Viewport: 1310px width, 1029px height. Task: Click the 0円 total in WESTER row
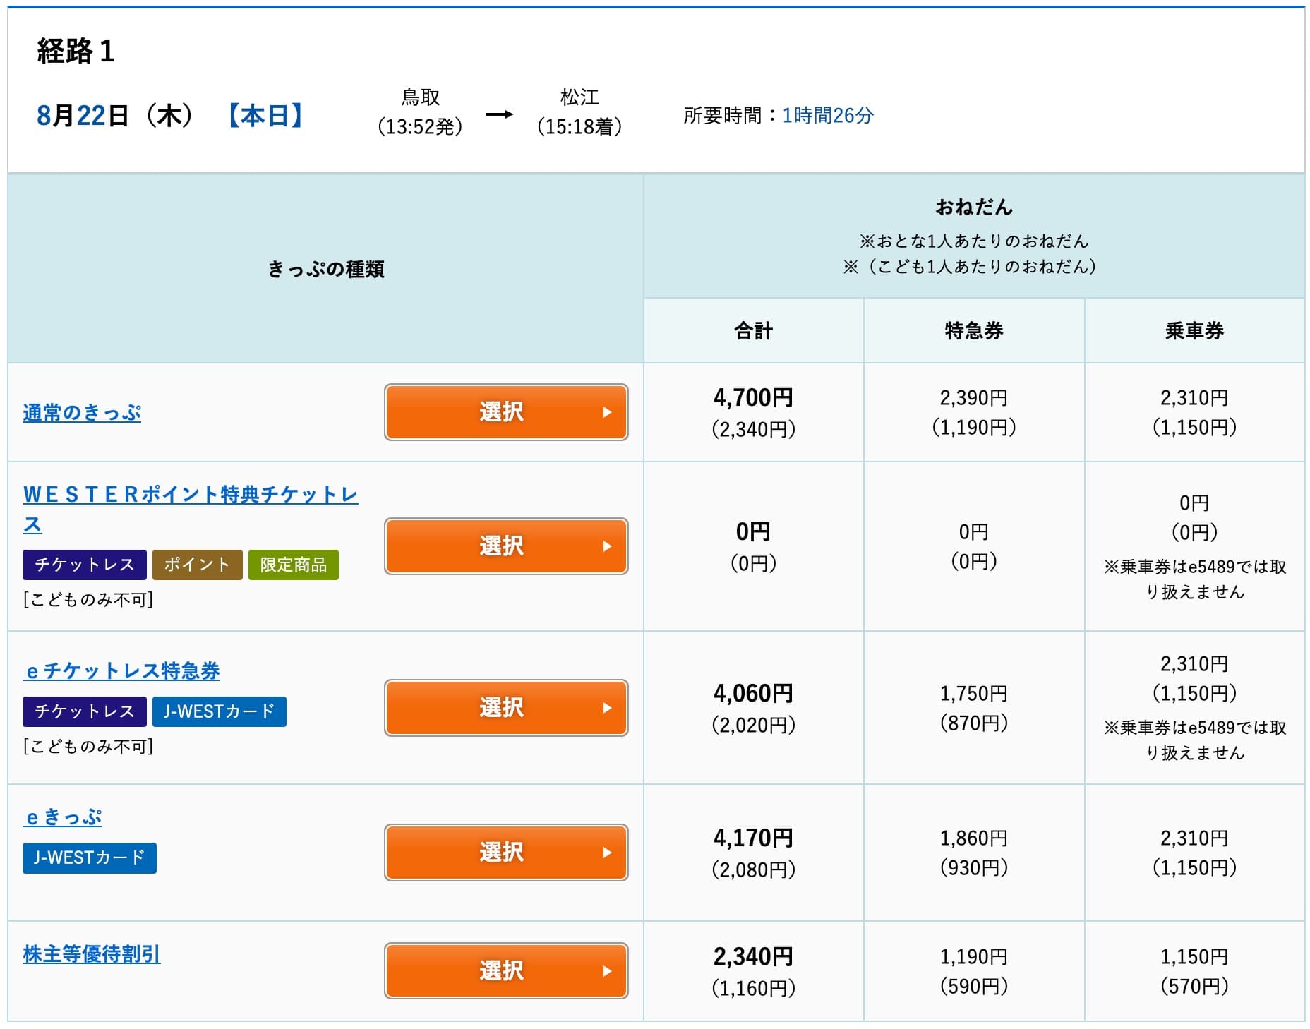pos(753,532)
